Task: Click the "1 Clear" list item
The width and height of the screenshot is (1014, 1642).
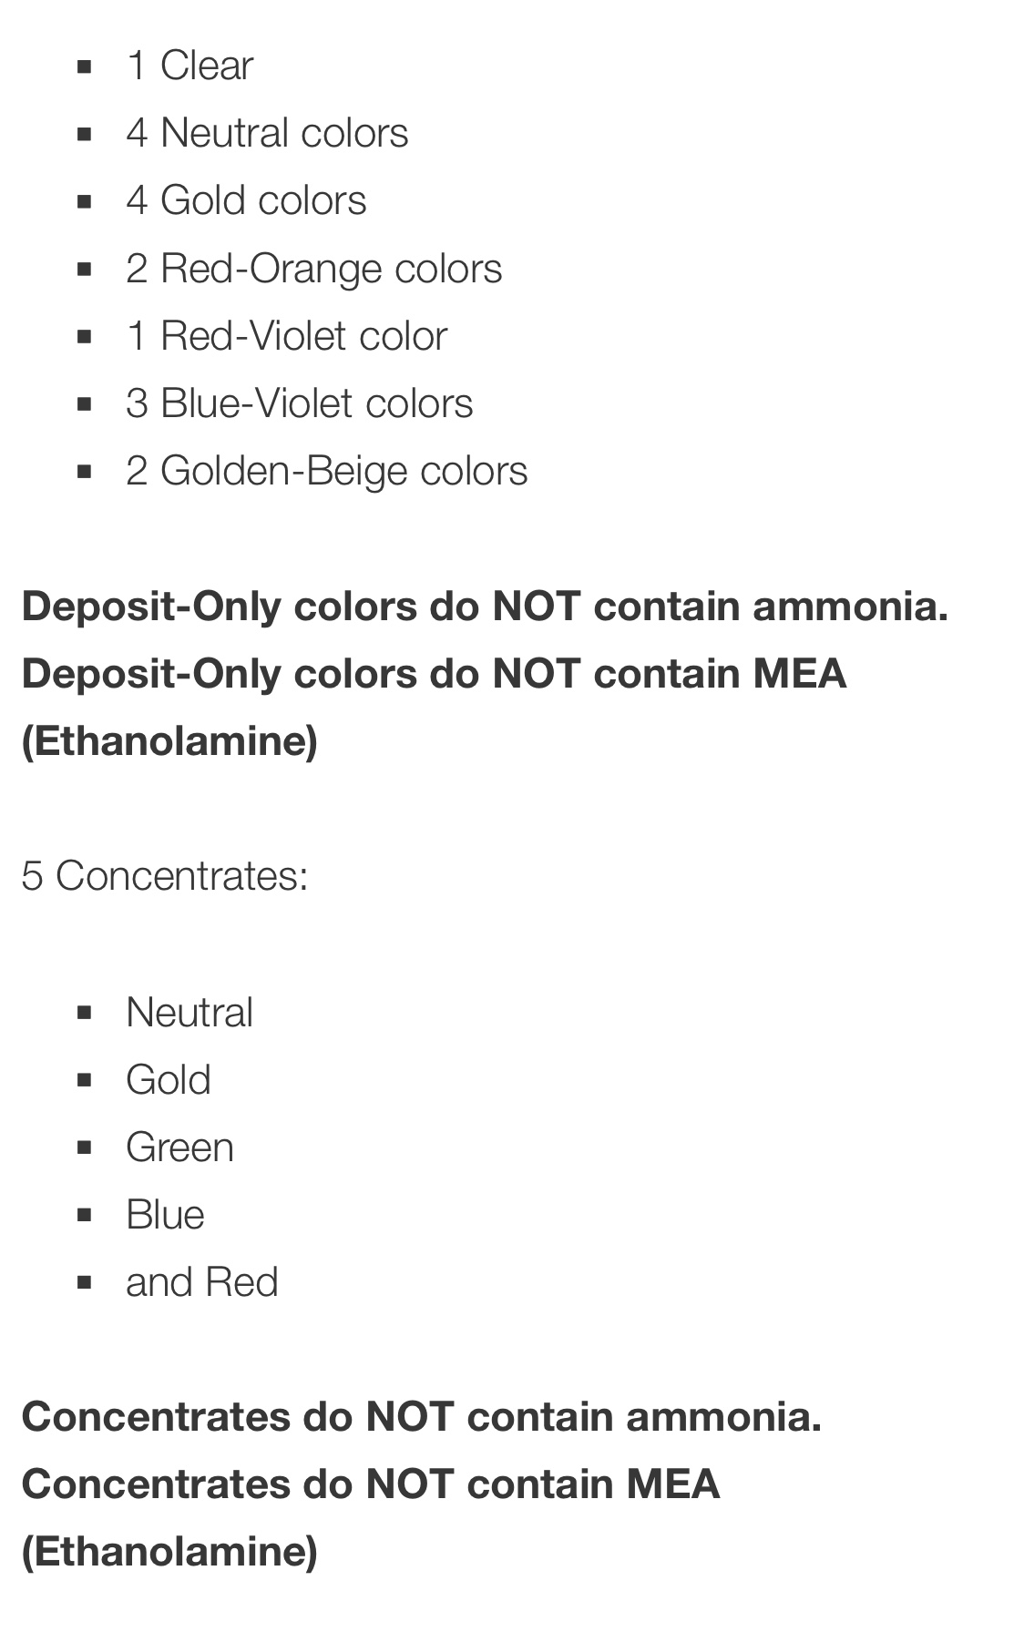Action: [x=189, y=66]
